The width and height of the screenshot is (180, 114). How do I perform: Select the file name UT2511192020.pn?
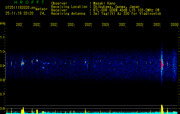pyautogui.click(x=21, y=8)
